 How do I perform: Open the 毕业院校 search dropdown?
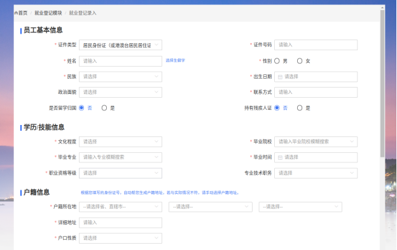316,141
